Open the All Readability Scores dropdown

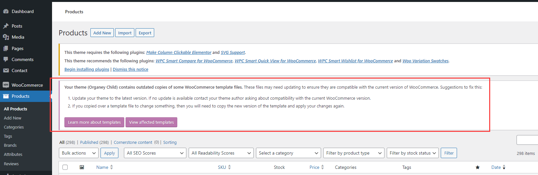coord(221,153)
